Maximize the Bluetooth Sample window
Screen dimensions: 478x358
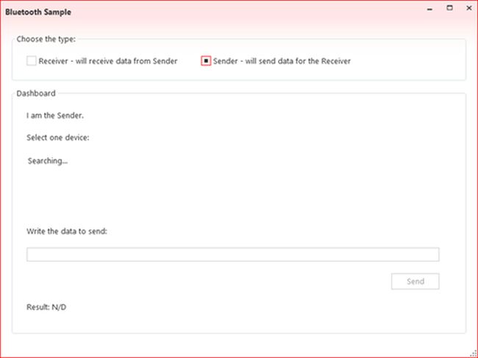pos(449,8)
